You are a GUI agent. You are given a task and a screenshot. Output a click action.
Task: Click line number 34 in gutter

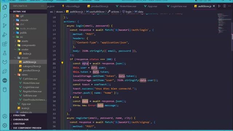(54, 118)
